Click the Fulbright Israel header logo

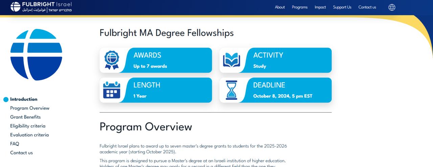pyautogui.click(x=41, y=7)
